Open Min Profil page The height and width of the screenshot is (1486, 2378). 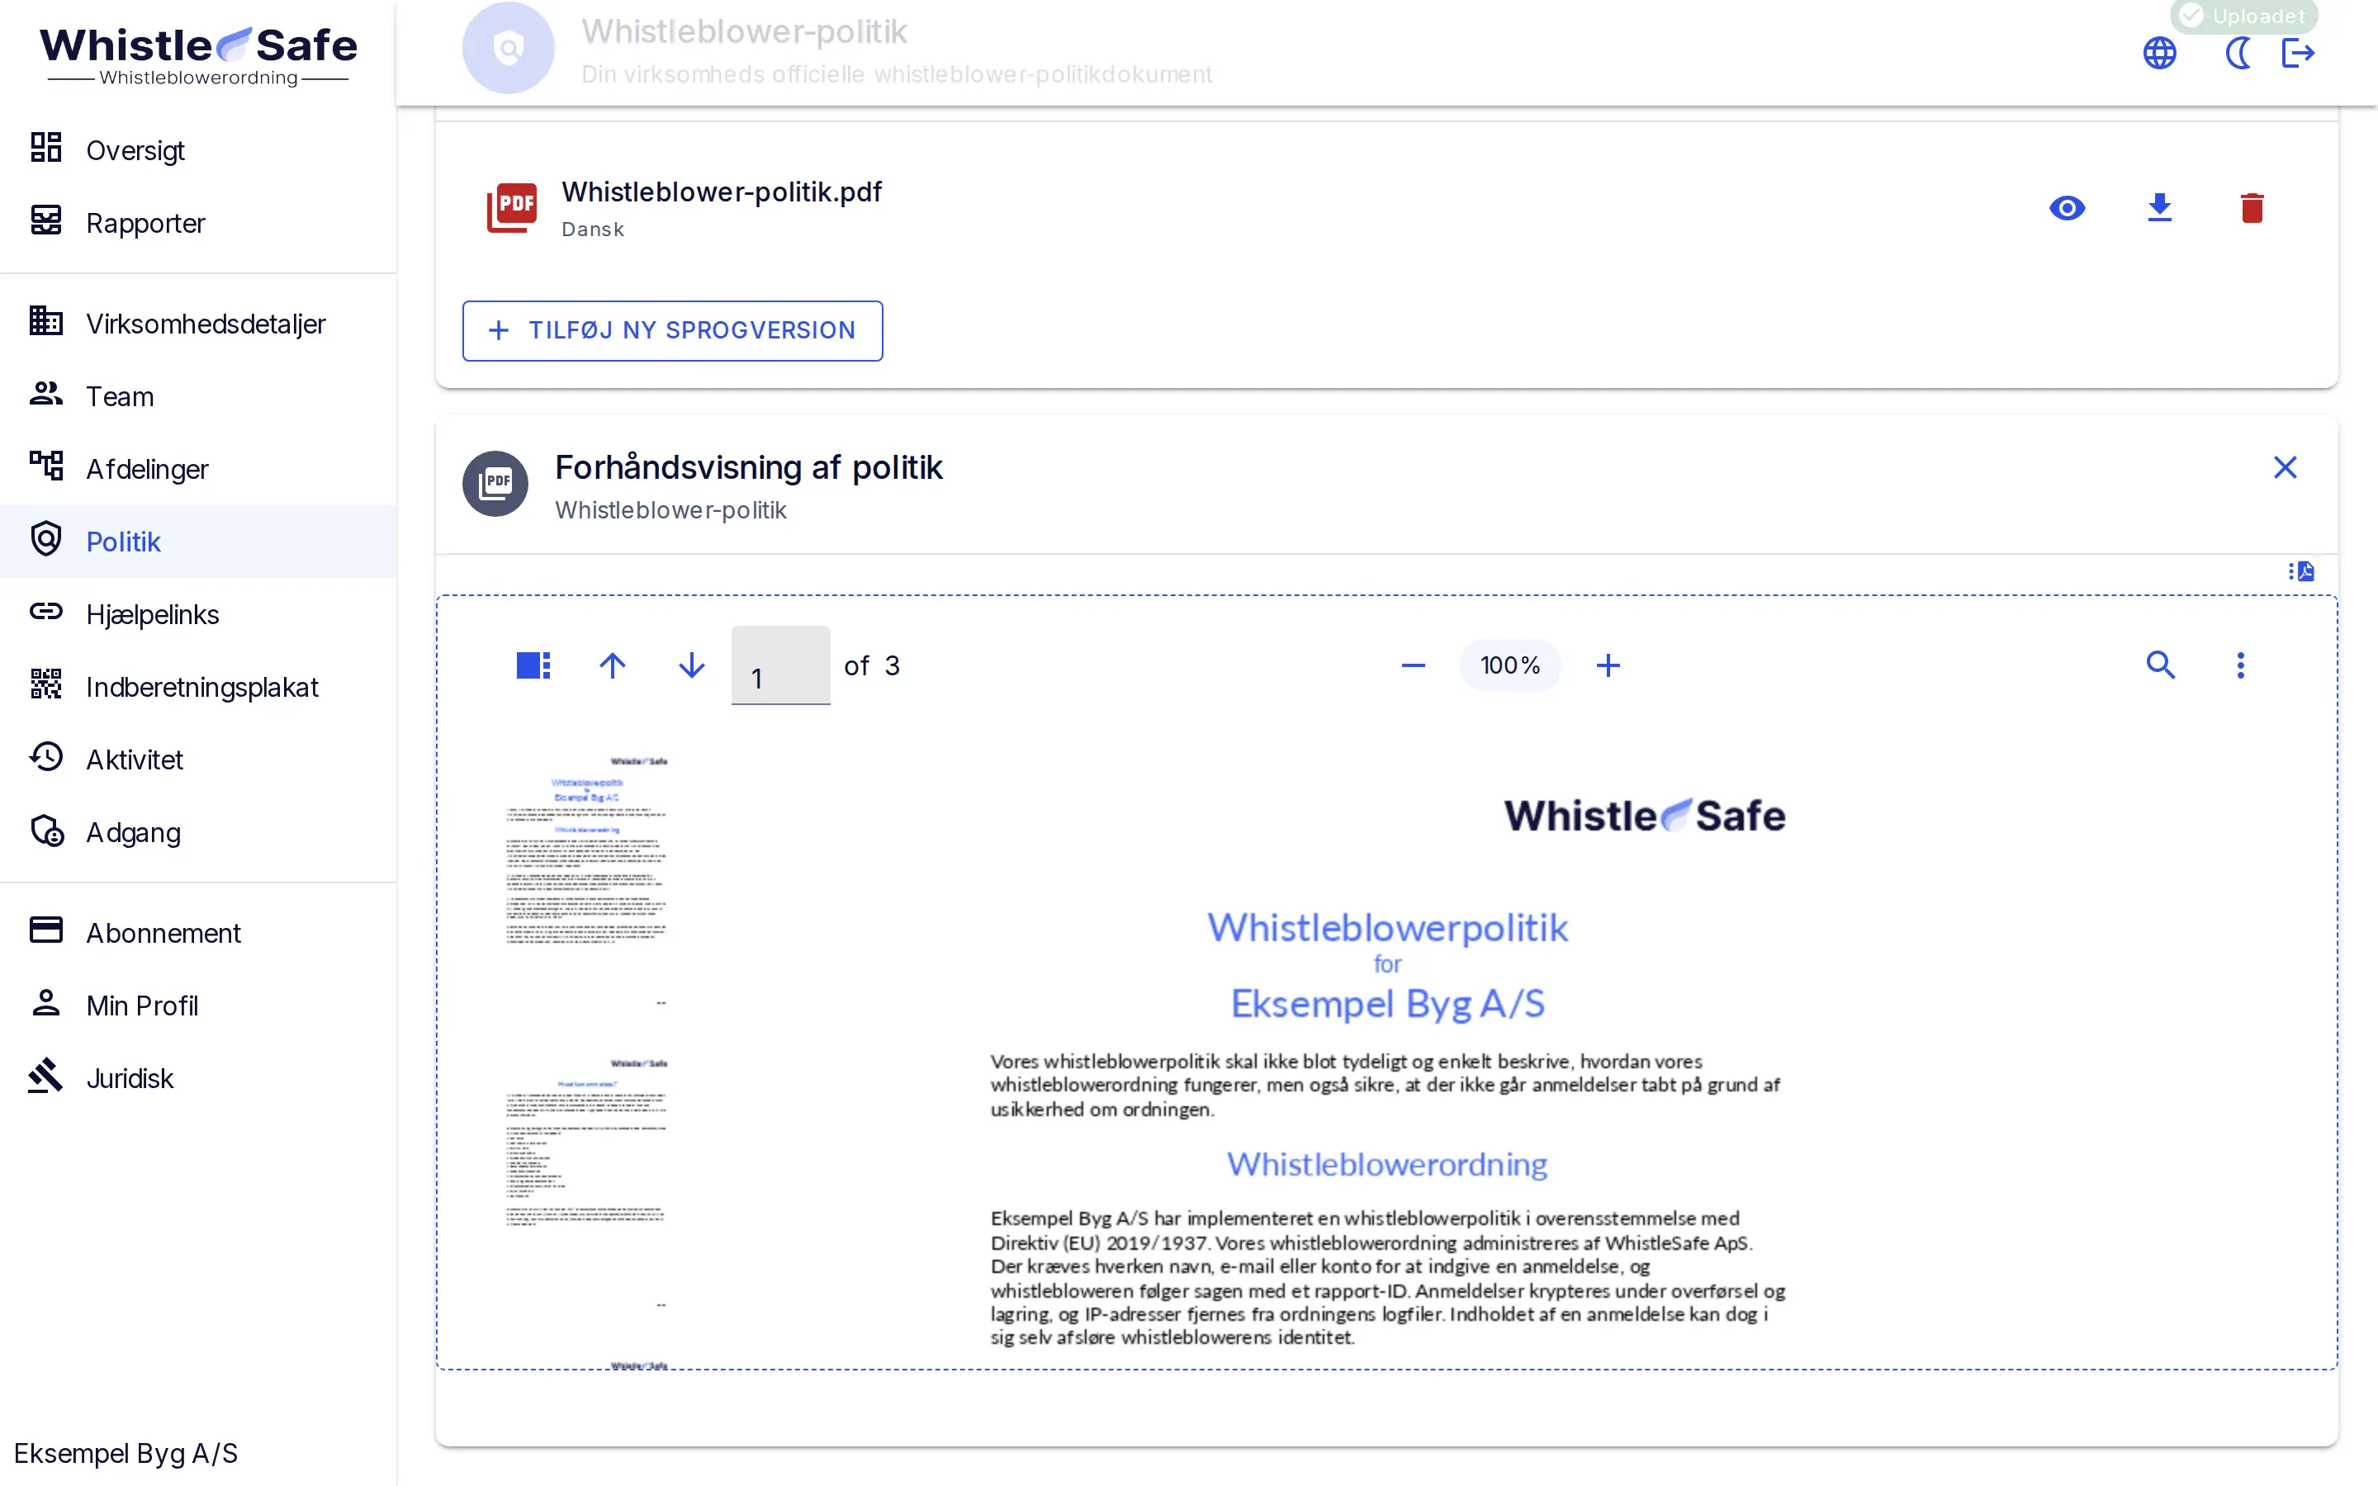click(x=197, y=1006)
